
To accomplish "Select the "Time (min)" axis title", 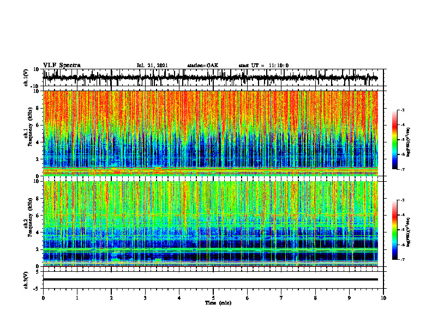I will pyautogui.click(x=218, y=303).
